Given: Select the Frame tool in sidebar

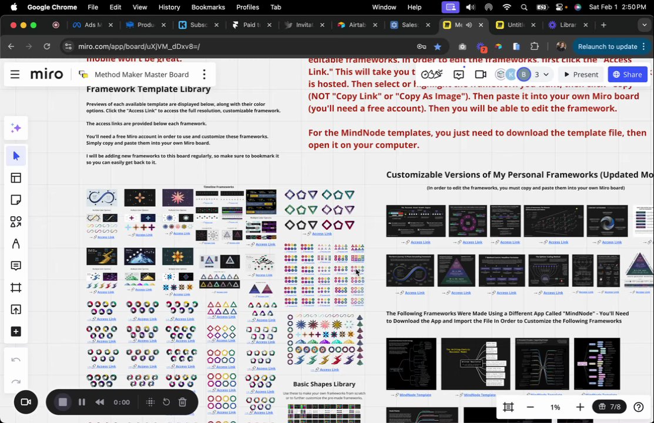Looking at the screenshot, I should (16, 288).
